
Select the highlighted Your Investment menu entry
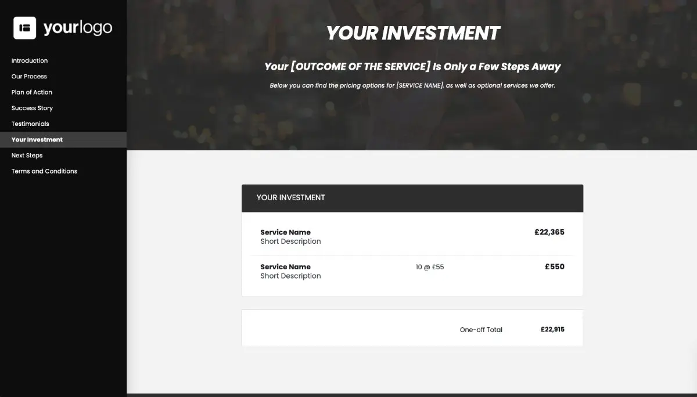pyautogui.click(x=37, y=139)
